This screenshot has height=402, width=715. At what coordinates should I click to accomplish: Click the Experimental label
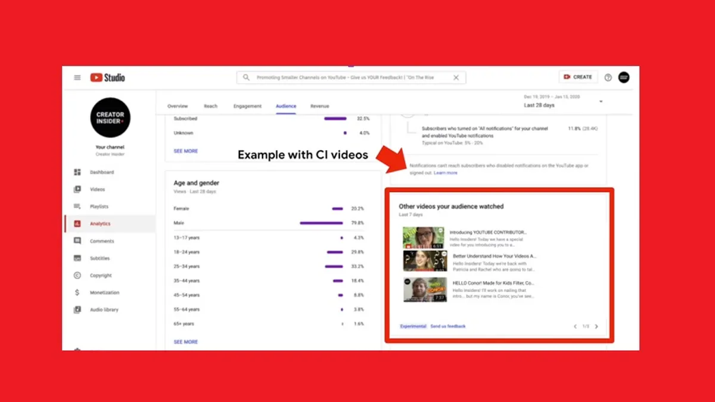414,326
